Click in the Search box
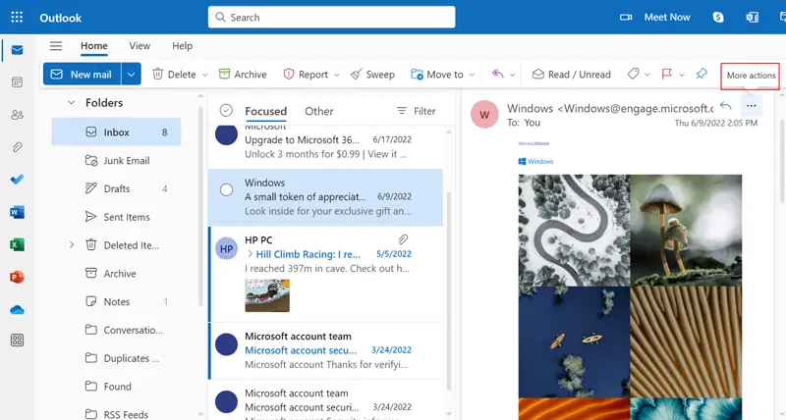 coord(331,17)
